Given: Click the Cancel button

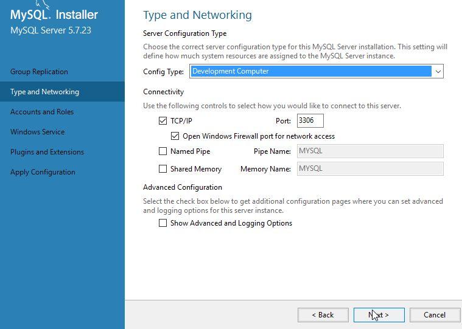Looking at the screenshot, I should pyautogui.click(x=435, y=315).
